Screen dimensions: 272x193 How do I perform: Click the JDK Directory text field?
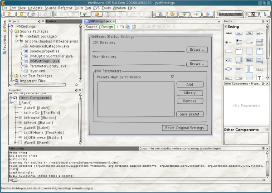(139, 50)
